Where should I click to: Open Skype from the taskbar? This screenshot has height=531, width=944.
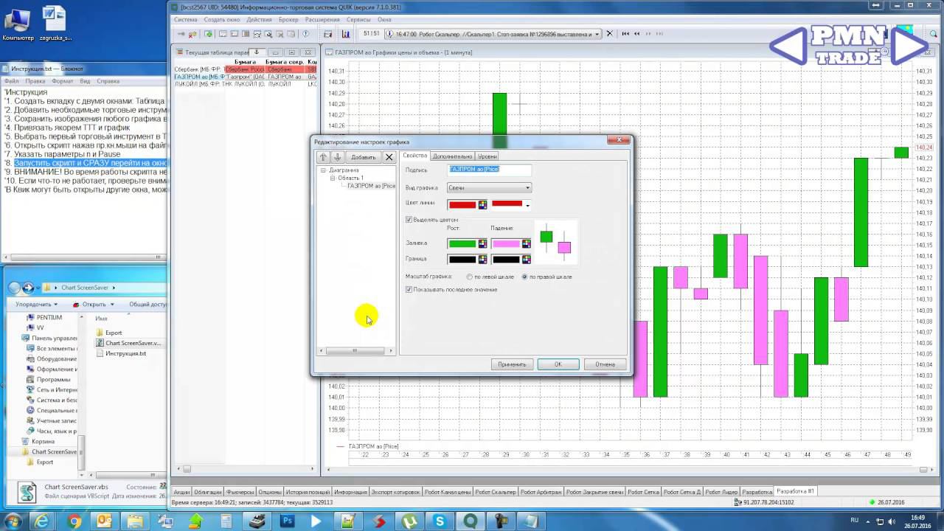coord(440,521)
